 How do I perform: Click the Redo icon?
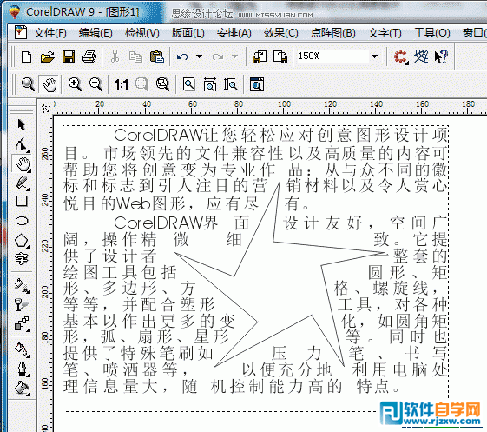218,56
